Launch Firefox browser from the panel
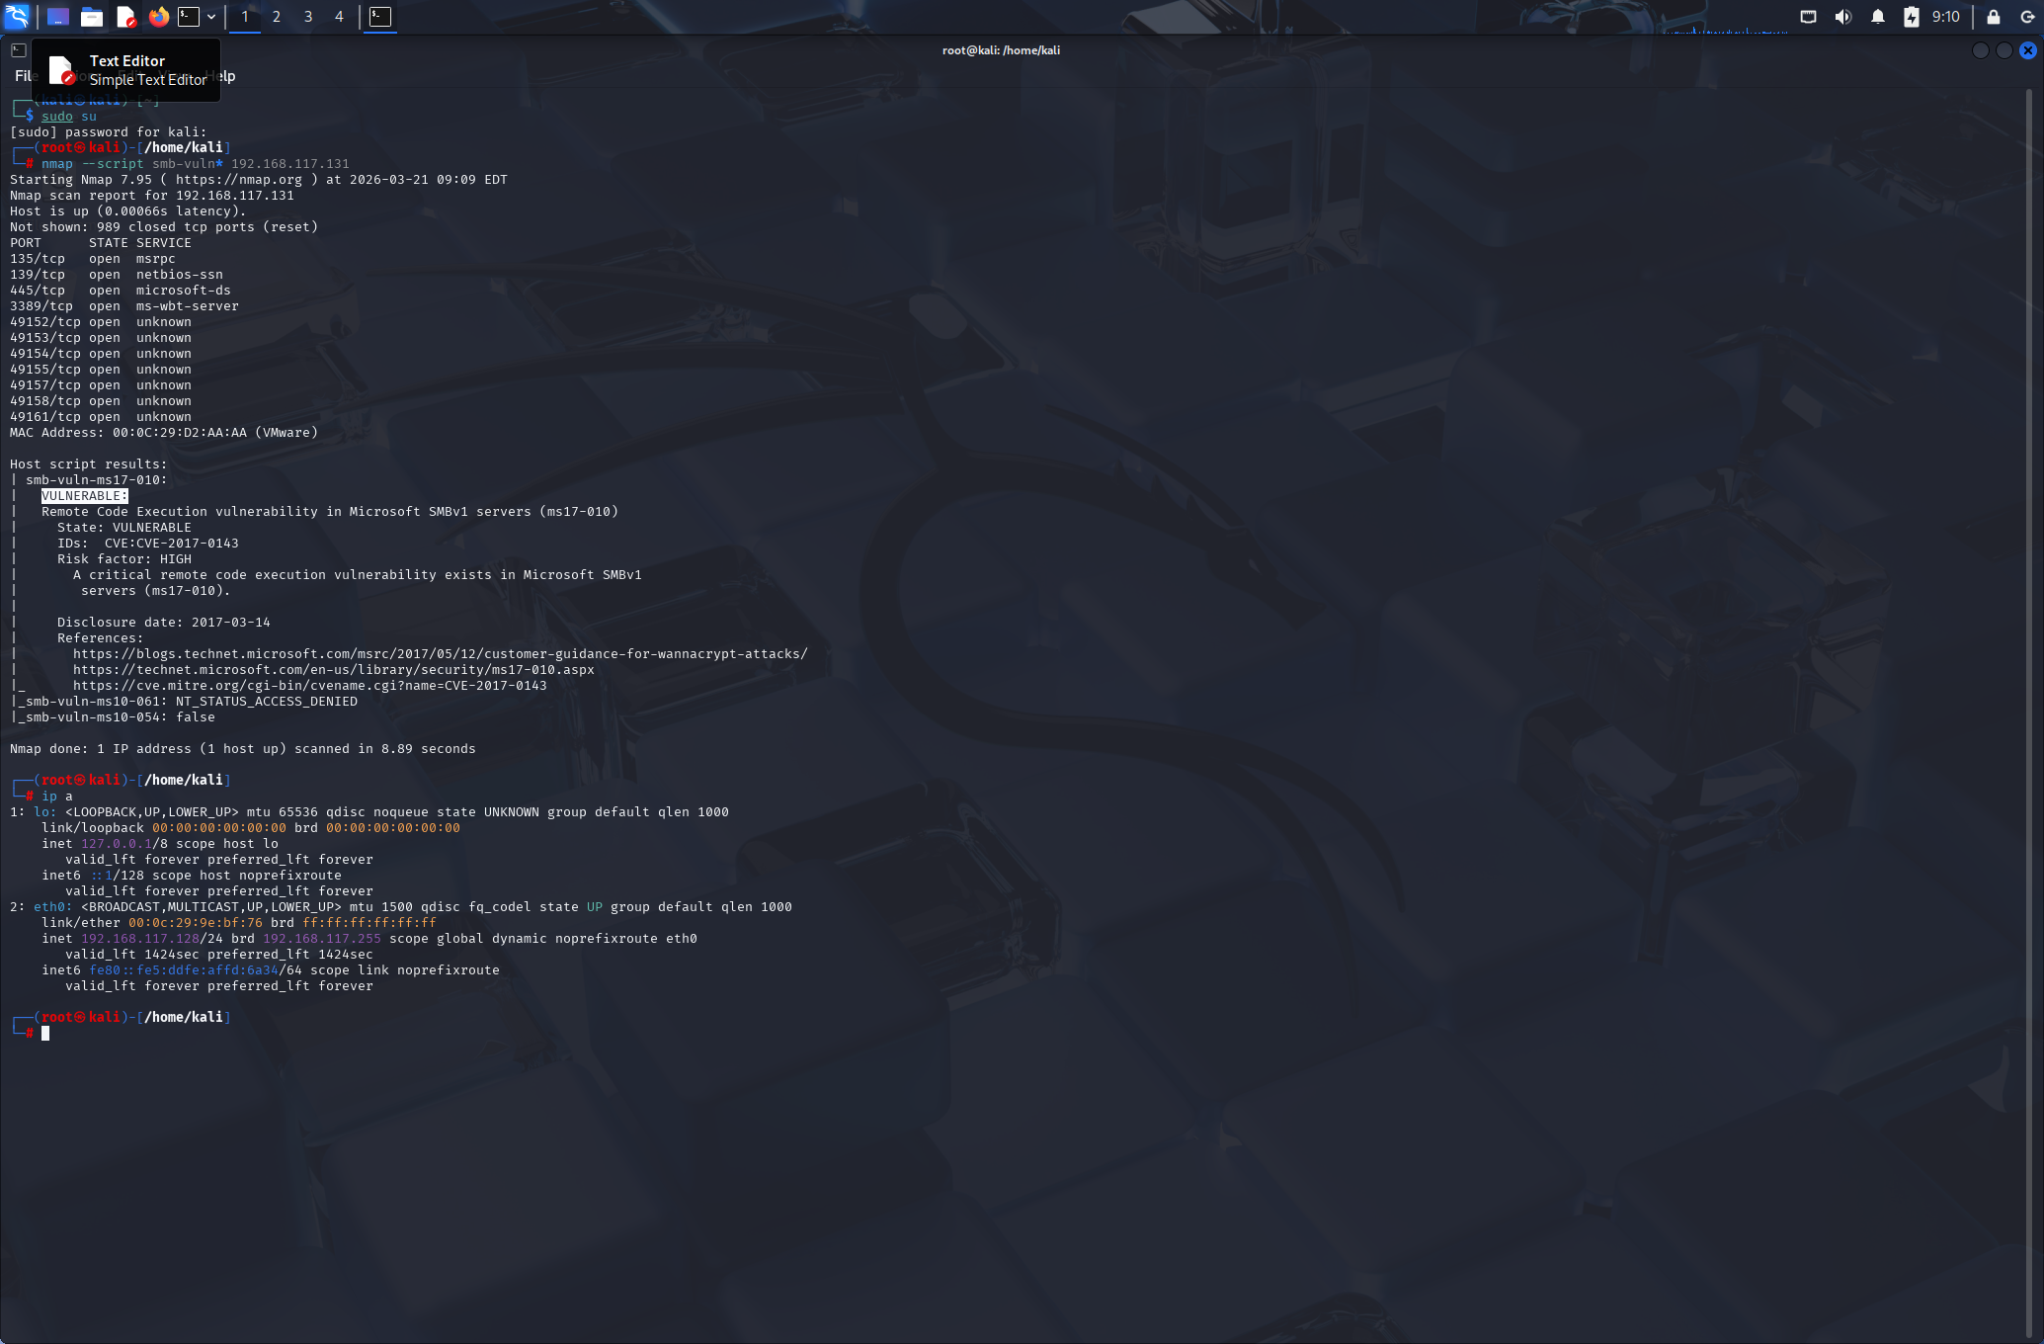Image resolution: width=2044 pixels, height=1344 pixels. 158,17
